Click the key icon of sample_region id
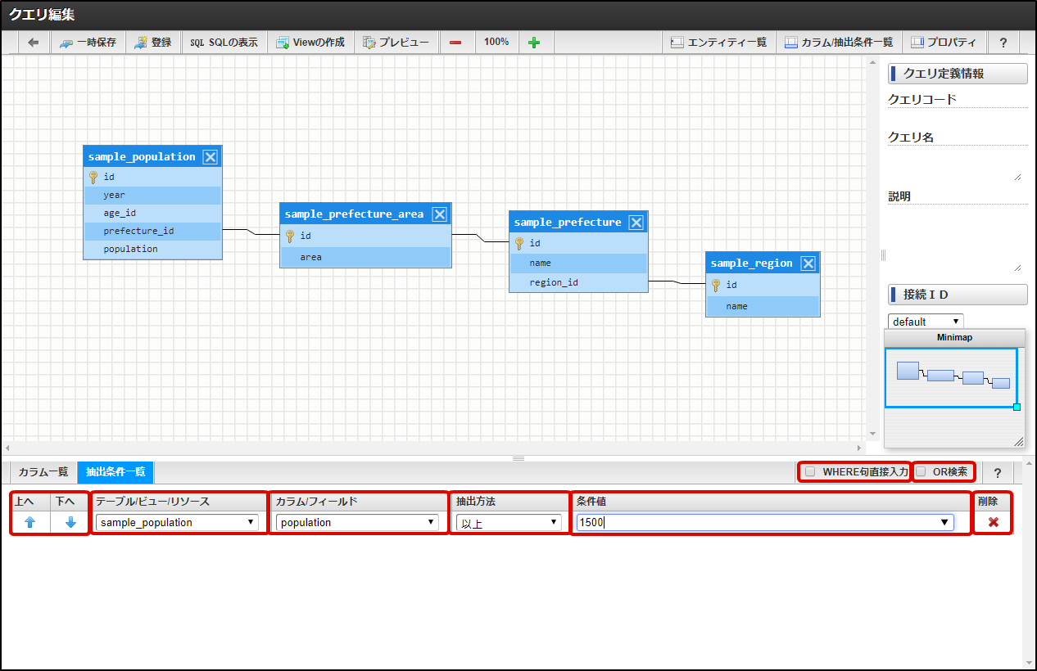Image resolution: width=1037 pixels, height=671 pixels. point(716,285)
